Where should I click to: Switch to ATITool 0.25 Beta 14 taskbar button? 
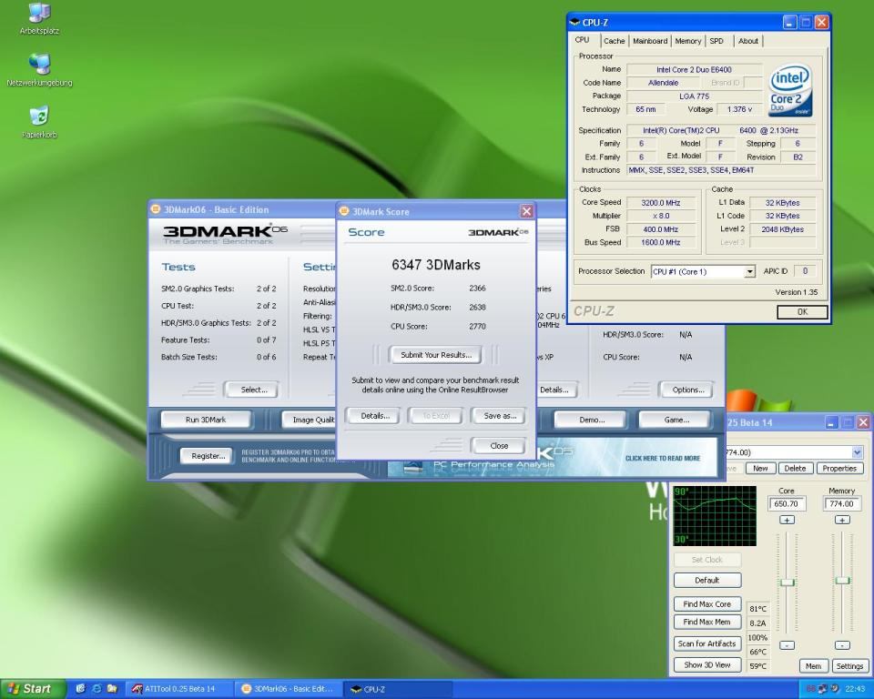pyautogui.click(x=179, y=689)
